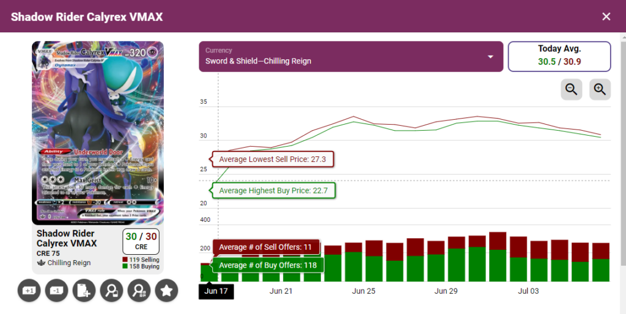This screenshot has height=314, width=626.
Task: Add one copy with the +1 card button
Action: (29, 290)
